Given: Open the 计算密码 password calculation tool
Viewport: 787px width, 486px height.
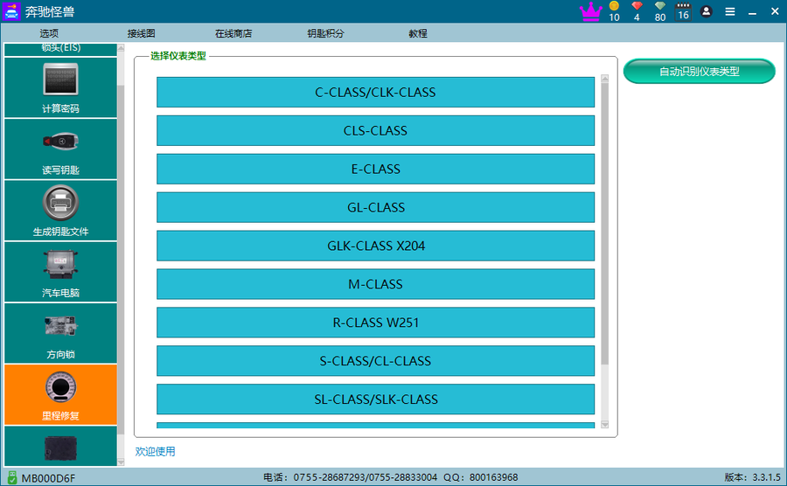Looking at the screenshot, I should [61, 87].
